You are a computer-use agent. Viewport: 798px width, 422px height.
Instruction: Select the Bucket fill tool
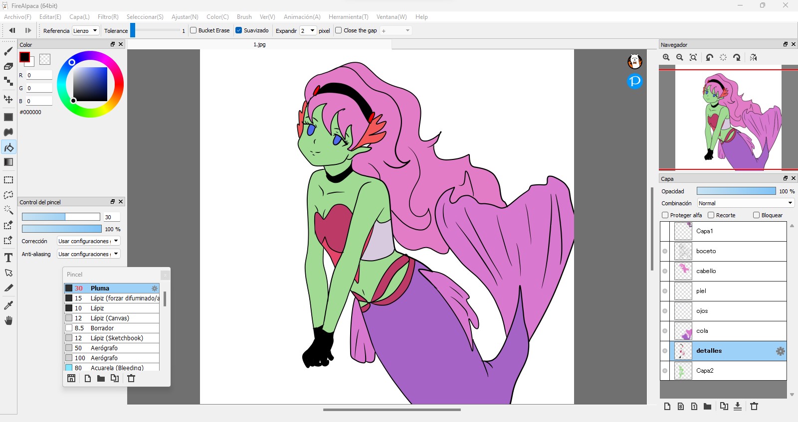pos(8,147)
